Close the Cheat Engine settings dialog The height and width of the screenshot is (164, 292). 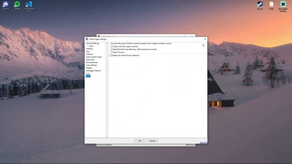[x=205, y=39]
